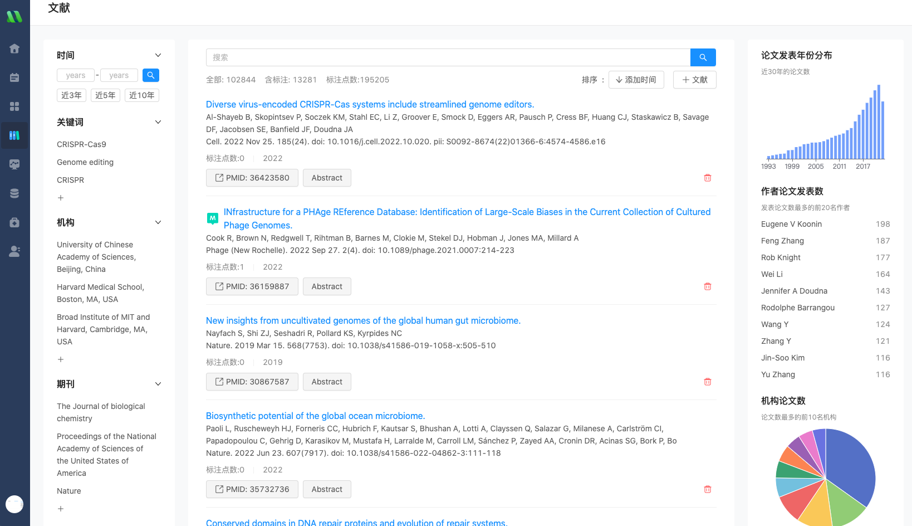Click the main literature search input field

pyautogui.click(x=448, y=57)
